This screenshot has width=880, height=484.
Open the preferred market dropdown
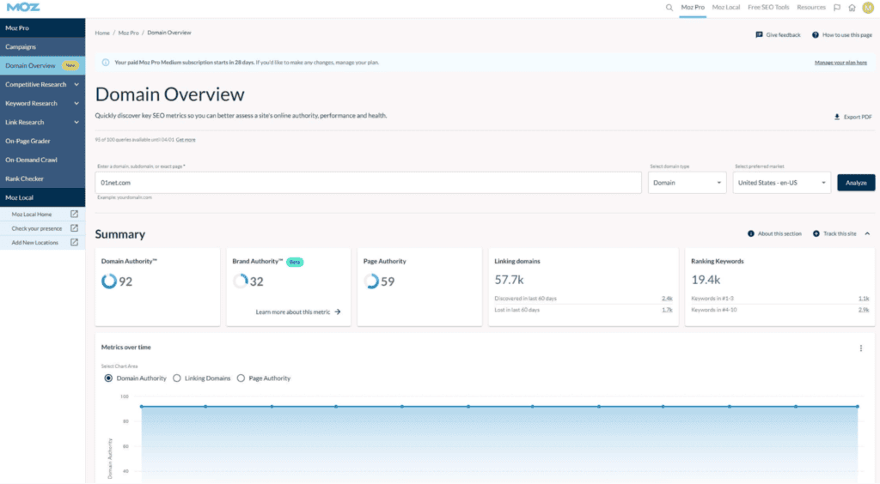(781, 183)
